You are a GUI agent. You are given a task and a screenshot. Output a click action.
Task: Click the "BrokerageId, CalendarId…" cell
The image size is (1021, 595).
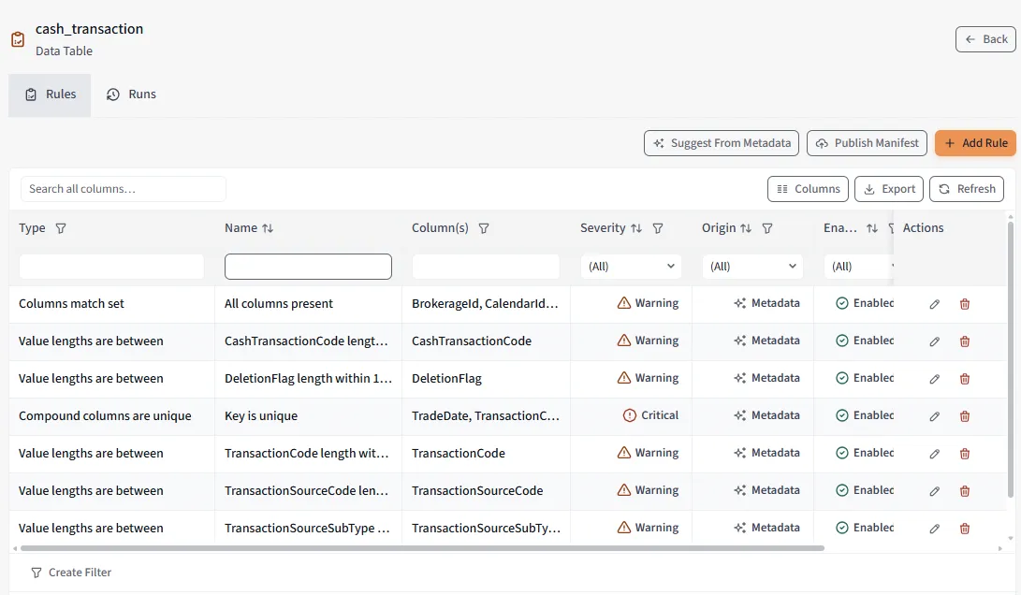(x=485, y=303)
